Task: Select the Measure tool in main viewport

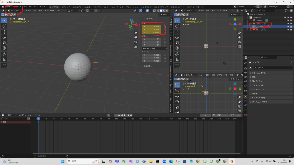Action: coord(4,60)
